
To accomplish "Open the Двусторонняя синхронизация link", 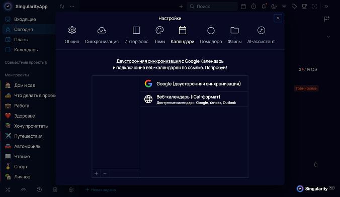I will click(148, 61).
